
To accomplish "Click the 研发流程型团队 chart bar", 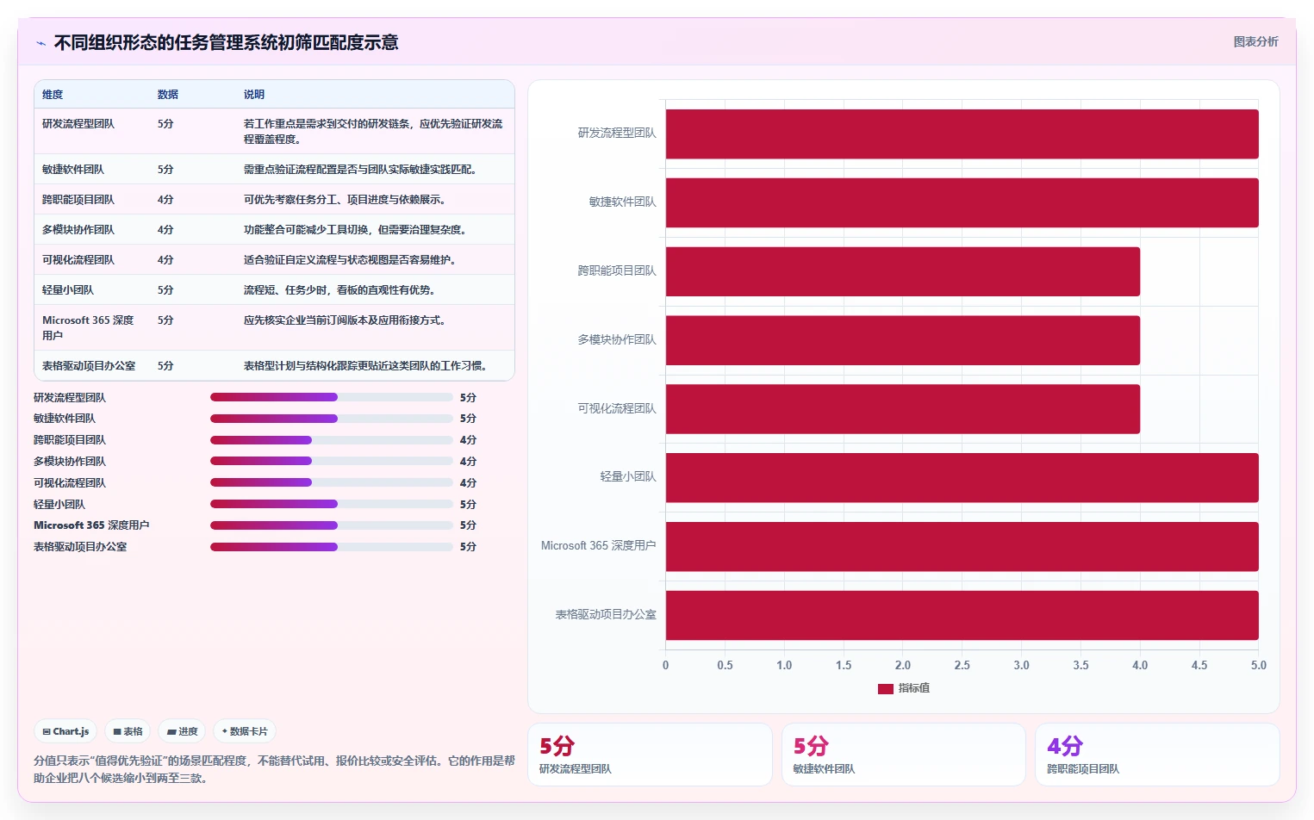I will pos(962,134).
